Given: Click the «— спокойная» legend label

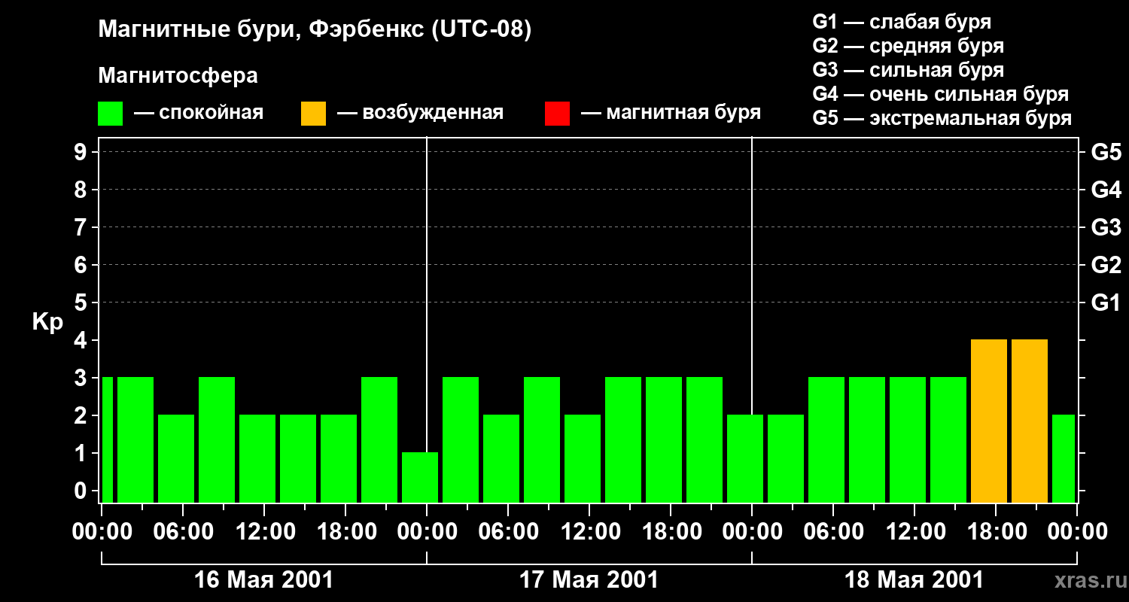Looking at the screenshot, I should click(x=199, y=113).
